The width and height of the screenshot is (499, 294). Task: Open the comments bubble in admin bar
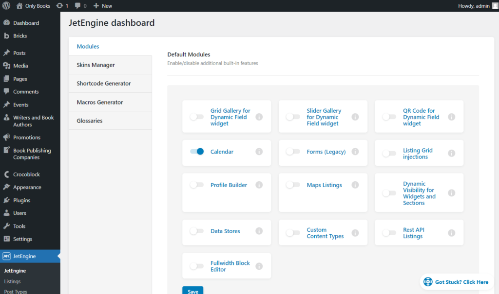pos(77,6)
